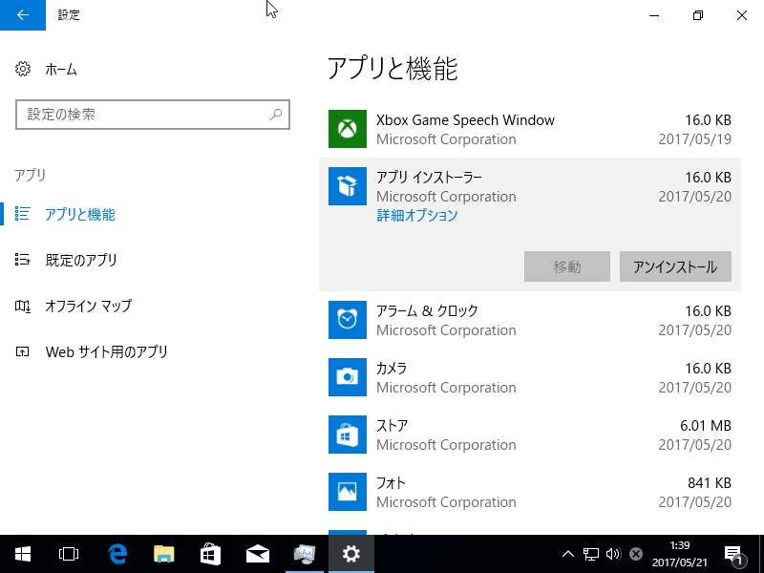This screenshot has width=764, height=573.
Task: Select the アラーム & クロック app name
Action: [x=427, y=311]
